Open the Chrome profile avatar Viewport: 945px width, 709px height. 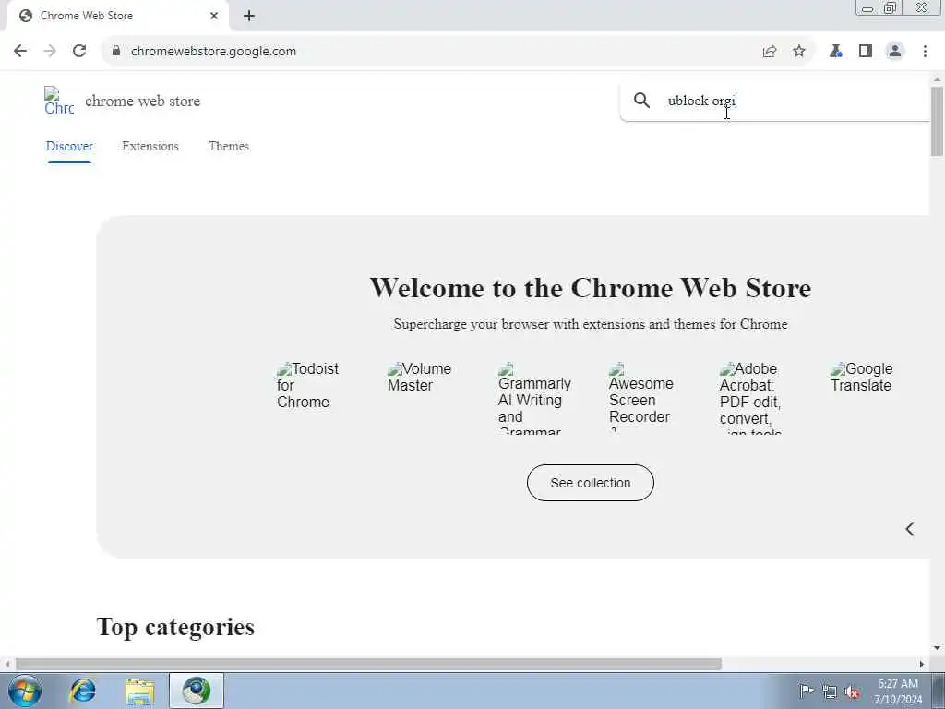[x=895, y=52]
